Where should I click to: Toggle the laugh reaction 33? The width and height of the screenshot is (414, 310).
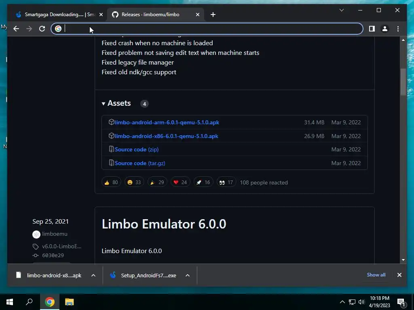(134, 182)
